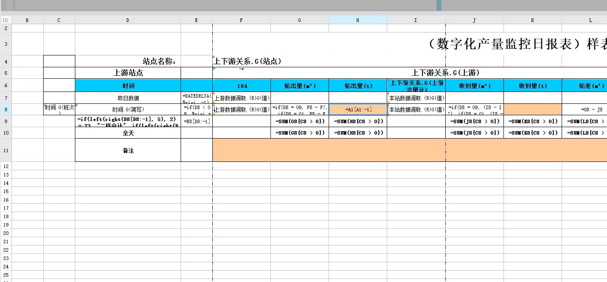Select column C header
607x282 pixels.
(59, 20)
